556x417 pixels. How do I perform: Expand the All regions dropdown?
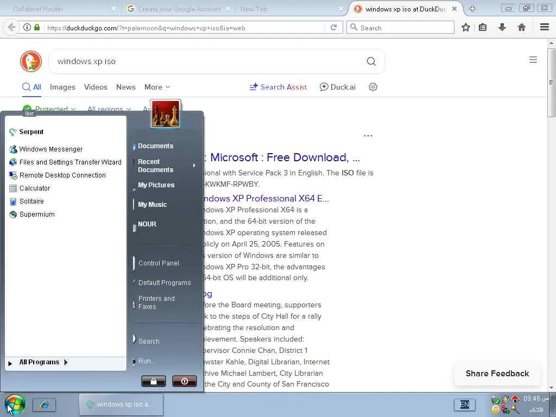[109, 109]
